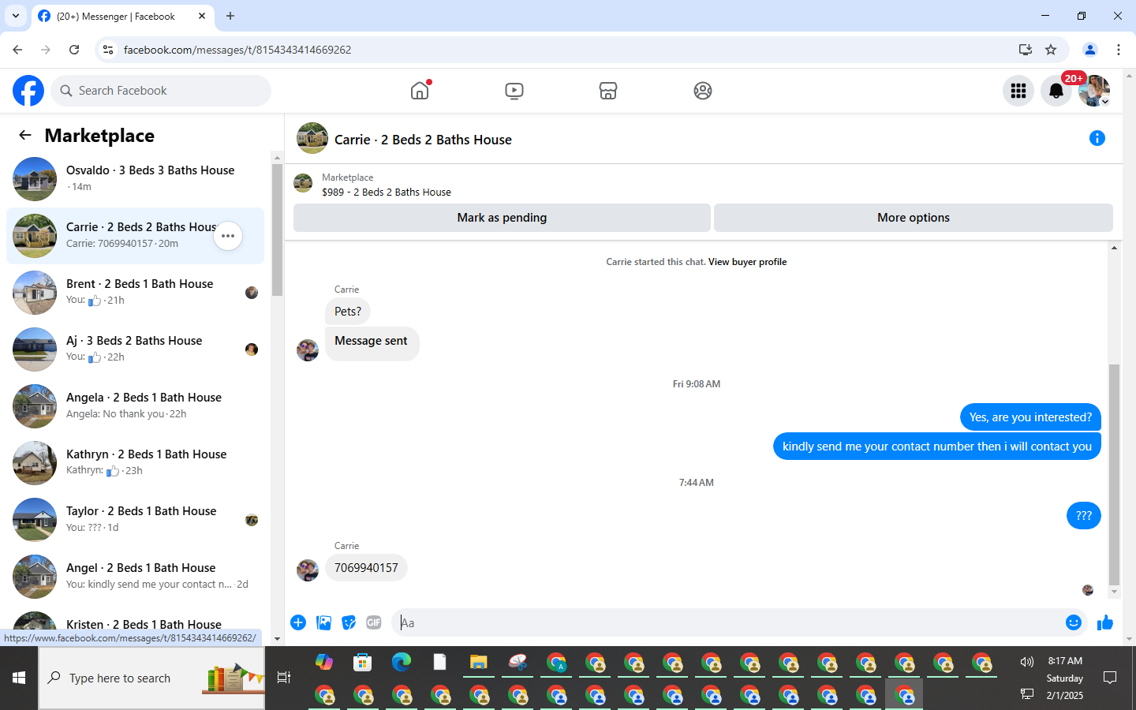Viewport: 1136px width, 710px height.
Task: Bookmark this page with the star
Action: (x=1051, y=50)
